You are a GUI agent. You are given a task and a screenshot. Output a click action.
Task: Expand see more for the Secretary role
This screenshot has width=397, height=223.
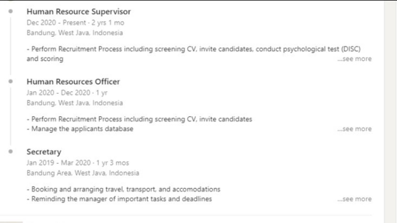(354, 199)
